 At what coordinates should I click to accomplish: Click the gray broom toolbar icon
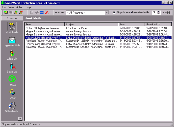click(37, 12)
